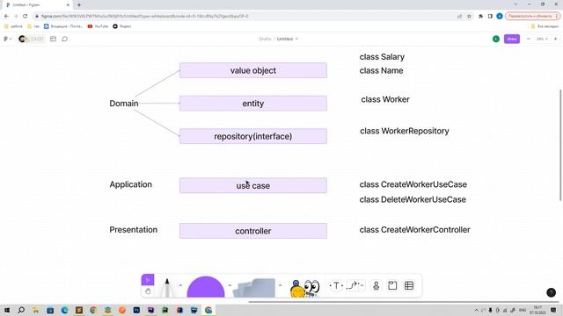This screenshot has width=563, height=316.
Task: Open the Яндекс bookmark
Action: tap(122, 26)
